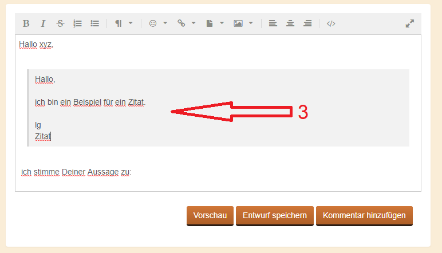Expand editor to fullscreen mode
Image resolution: width=442 pixels, height=253 pixels.
point(410,23)
